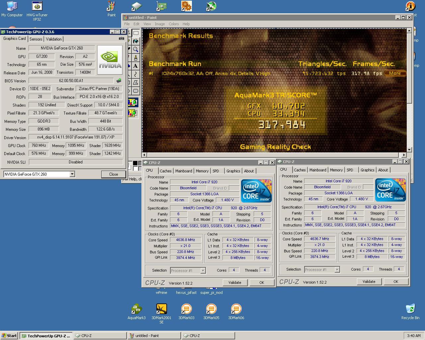
Task: Open the 3DMark05 desktop shortcut
Action: [x=211, y=311]
